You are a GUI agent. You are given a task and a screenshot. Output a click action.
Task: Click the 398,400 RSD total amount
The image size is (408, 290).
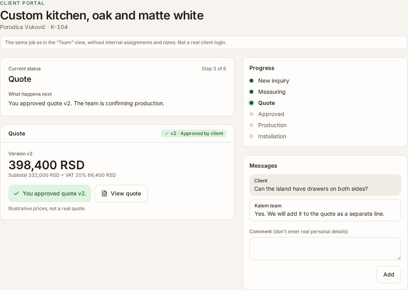pyautogui.click(x=47, y=165)
